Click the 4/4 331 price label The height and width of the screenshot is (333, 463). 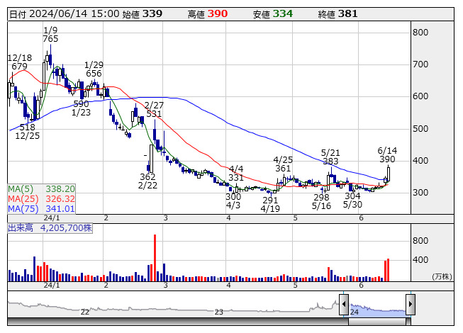[236, 173]
